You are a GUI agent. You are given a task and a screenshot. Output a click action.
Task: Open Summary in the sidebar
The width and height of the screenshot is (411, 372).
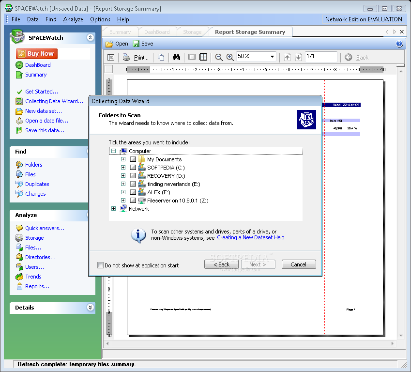click(36, 75)
